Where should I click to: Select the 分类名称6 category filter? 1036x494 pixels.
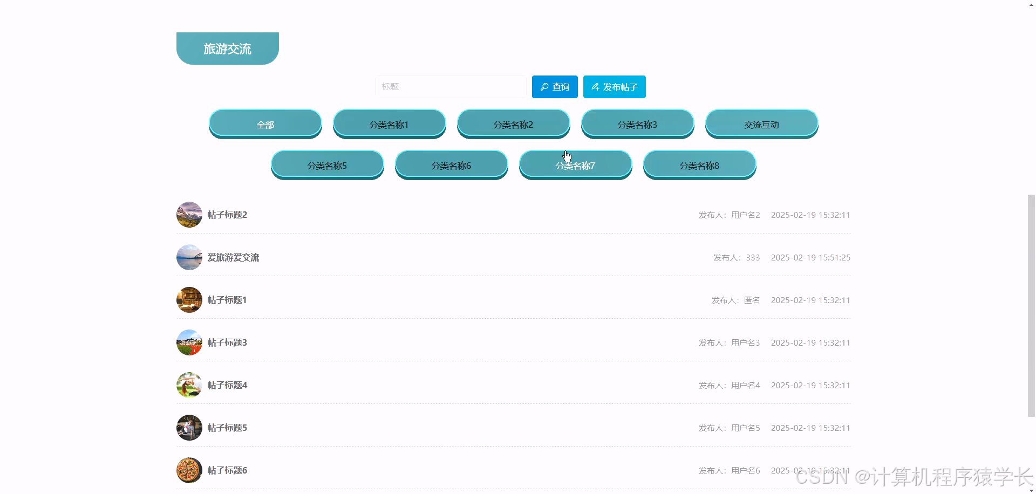[x=452, y=165]
